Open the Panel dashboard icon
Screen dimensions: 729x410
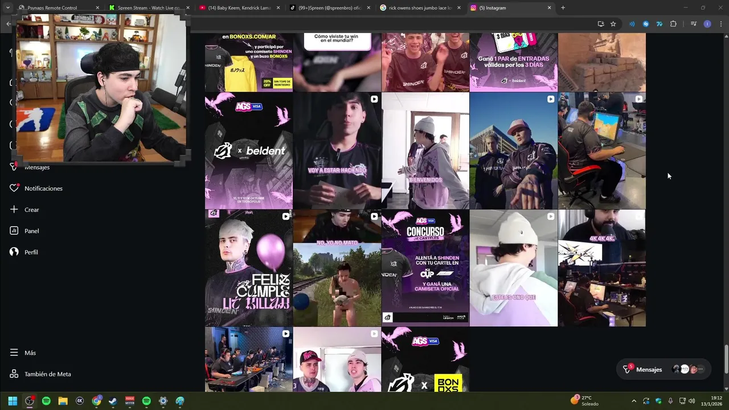[x=14, y=231]
